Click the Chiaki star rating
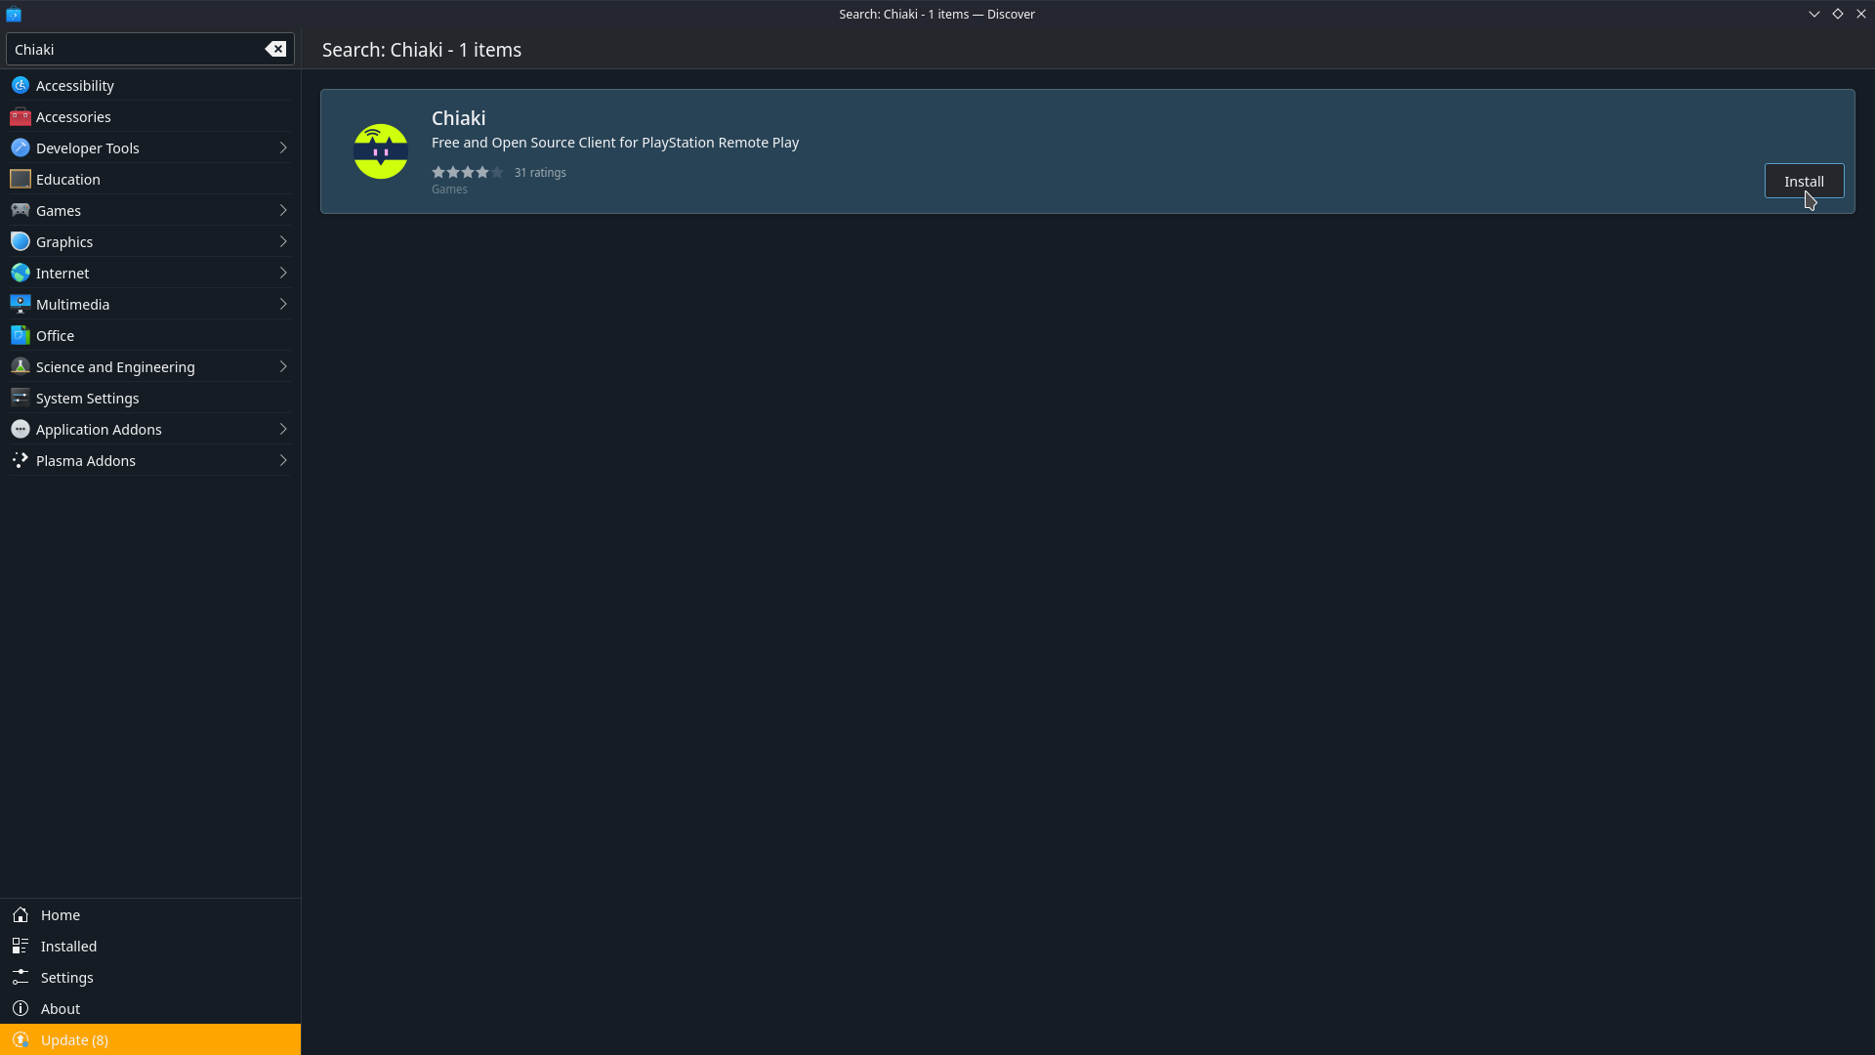This screenshot has width=1875, height=1055. (x=467, y=172)
